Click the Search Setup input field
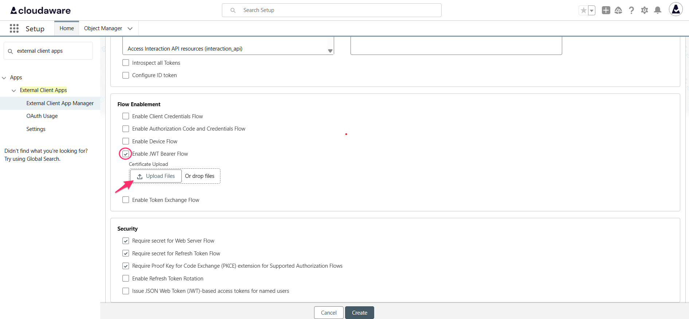This screenshot has height=319, width=689. click(332, 10)
